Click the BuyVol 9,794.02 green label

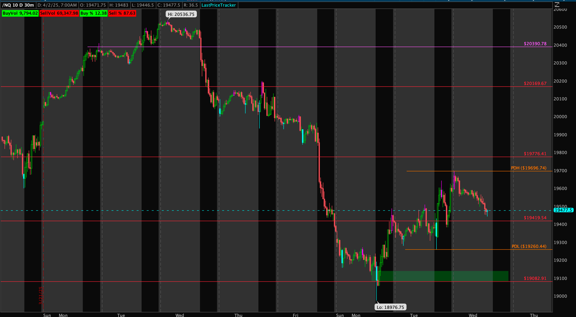tap(20, 13)
